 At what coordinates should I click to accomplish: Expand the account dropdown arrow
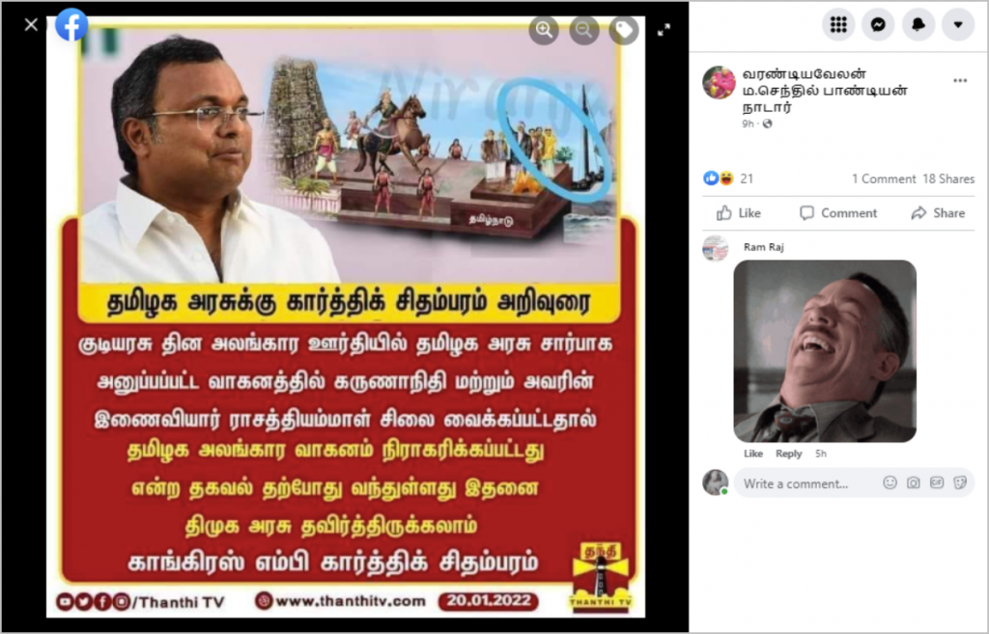pos(958,24)
